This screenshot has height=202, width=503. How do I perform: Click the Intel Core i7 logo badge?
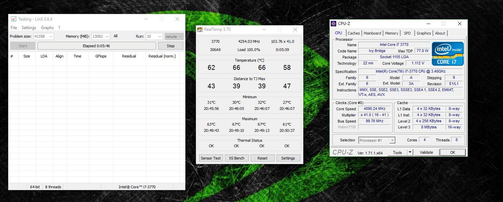tap(448, 53)
